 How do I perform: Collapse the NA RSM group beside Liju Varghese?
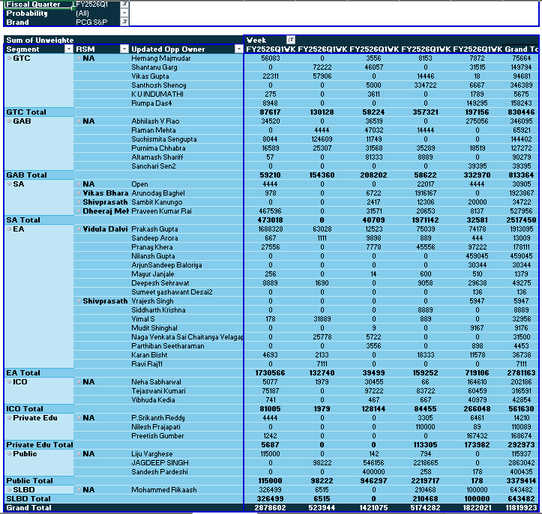click(x=79, y=453)
